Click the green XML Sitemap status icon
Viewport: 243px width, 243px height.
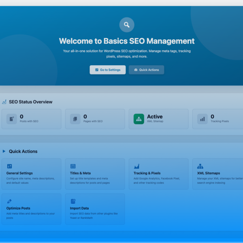[139, 119]
